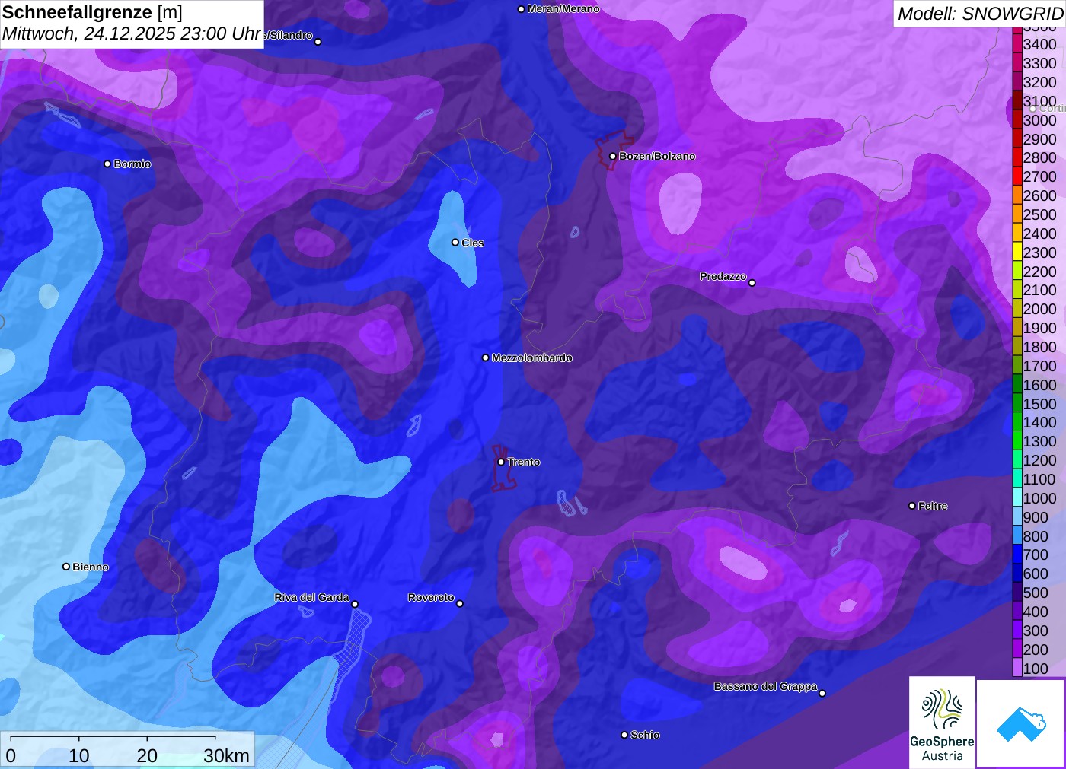Image resolution: width=1066 pixels, height=769 pixels.
Task: Click the blue house-and-cloud logo
Action: 1020,723
